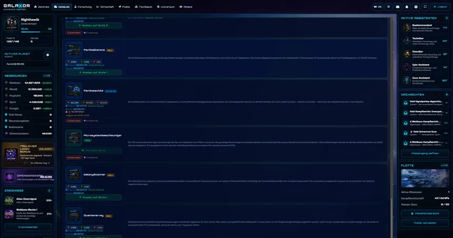This screenshot has height=238, width=453.
Task: Click the Stufe 18 badge beside Partikelschild
Action: [x=111, y=91]
